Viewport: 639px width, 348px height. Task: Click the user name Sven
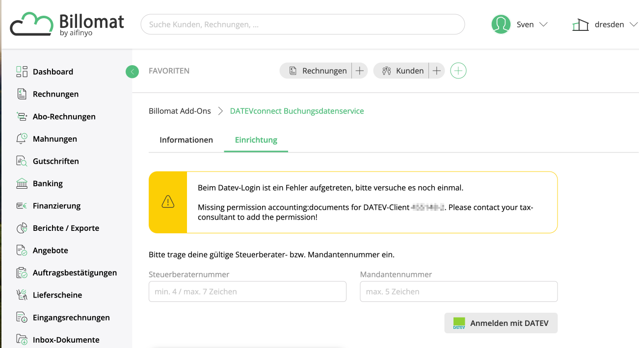pos(525,25)
